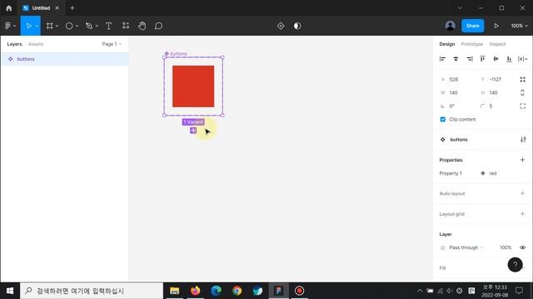The height and width of the screenshot is (299, 533).
Task: Select the Hand tool
Action: pos(142,26)
